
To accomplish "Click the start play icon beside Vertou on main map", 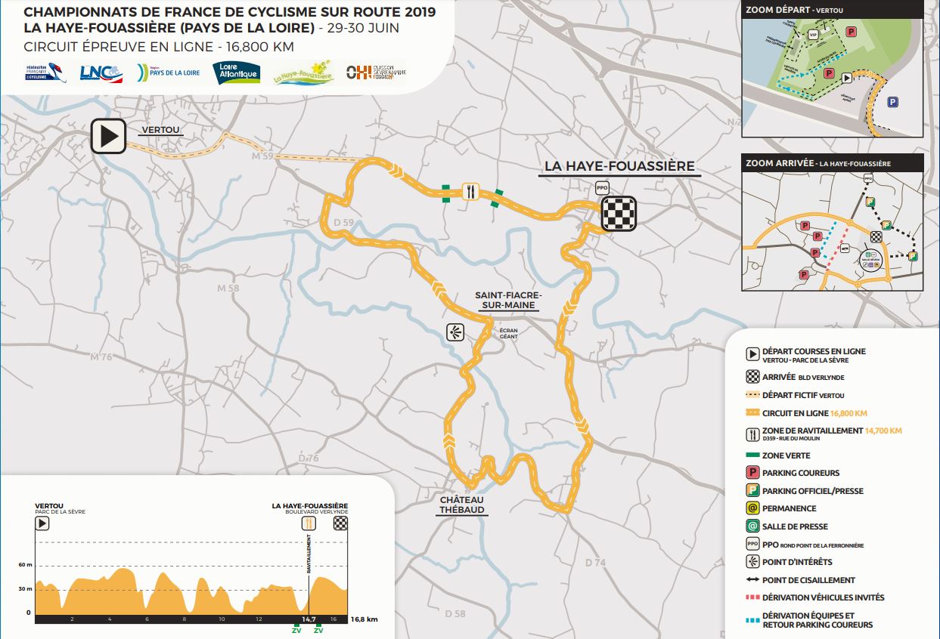I will tap(110, 137).
